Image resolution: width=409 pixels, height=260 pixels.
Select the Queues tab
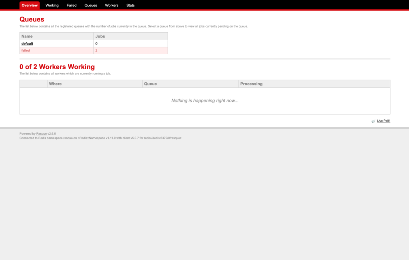[x=91, y=6]
